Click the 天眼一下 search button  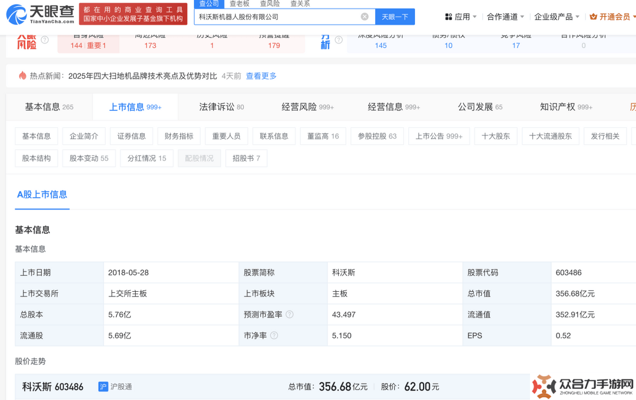[395, 17]
